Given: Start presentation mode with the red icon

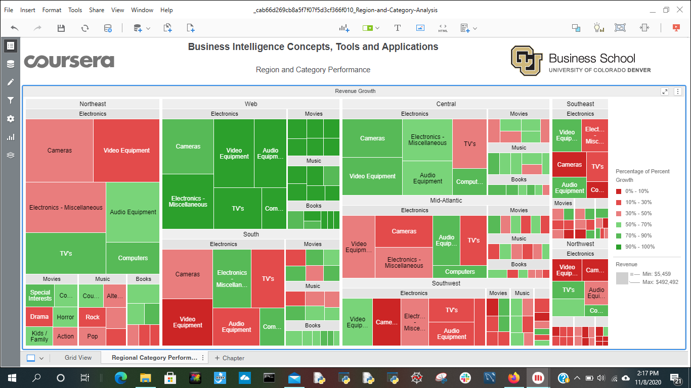Looking at the screenshot, I should (x=676, y=28).
